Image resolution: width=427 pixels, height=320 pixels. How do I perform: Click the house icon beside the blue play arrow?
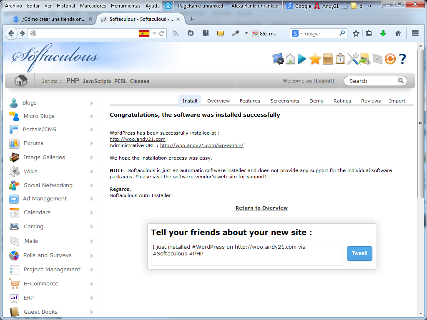tap(290, 59)
